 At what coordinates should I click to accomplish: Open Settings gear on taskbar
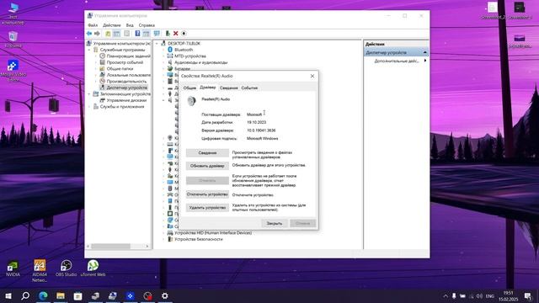click(165, 295)
